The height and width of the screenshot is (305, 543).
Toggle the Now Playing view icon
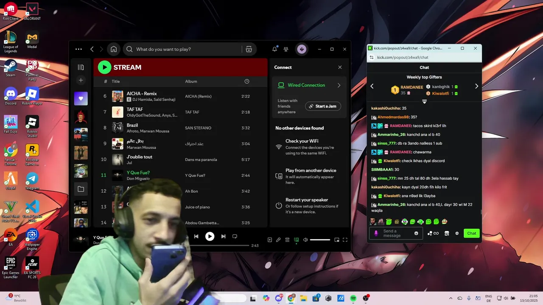point(270,240)
